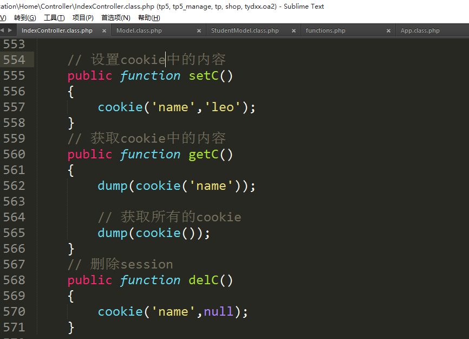
Task: Open the 转到(G) menu
Action: point(24,17)
